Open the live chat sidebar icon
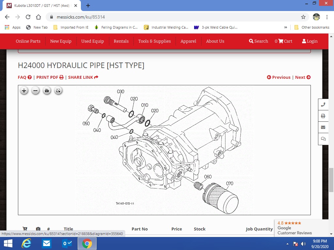This screenshot has height=250, width=334. point(323,139)
